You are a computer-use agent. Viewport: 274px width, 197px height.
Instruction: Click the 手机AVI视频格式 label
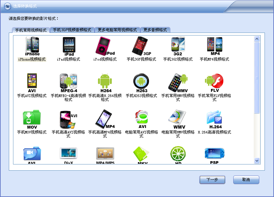pyautogui.click(x=32, y=96)
